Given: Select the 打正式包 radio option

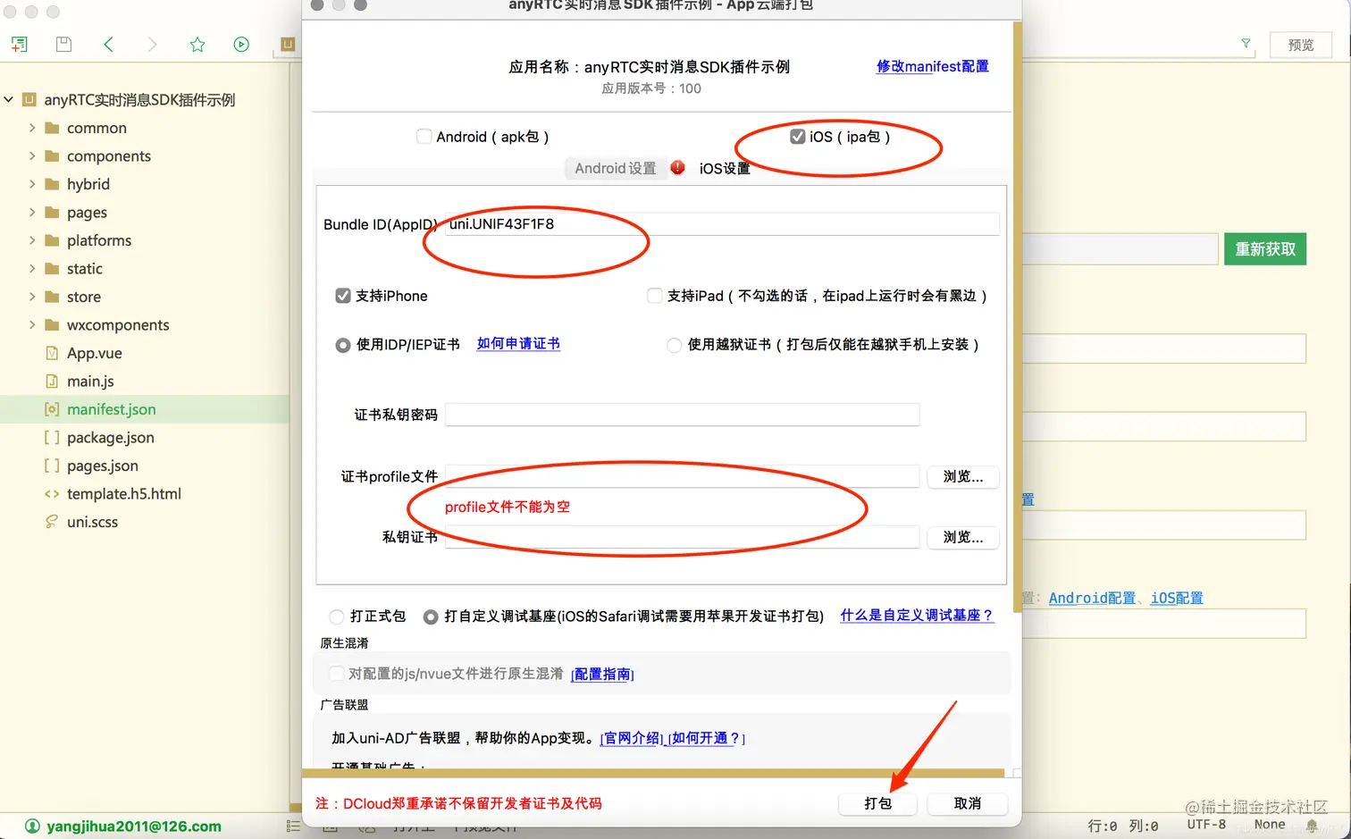Looking at the screenshot, I should tap(337, 617).
